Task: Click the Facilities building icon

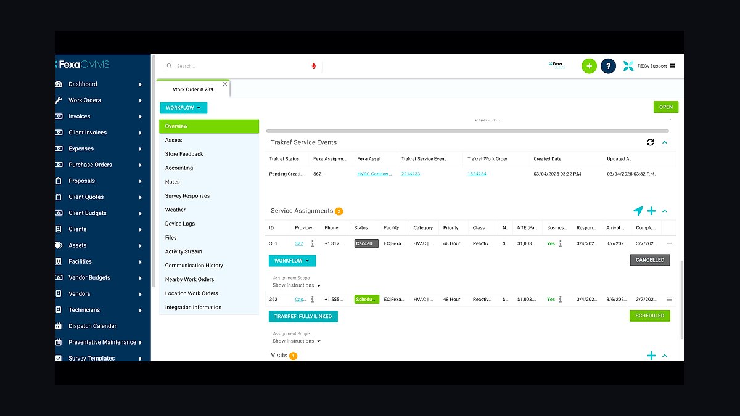Action: click(59, 261)
